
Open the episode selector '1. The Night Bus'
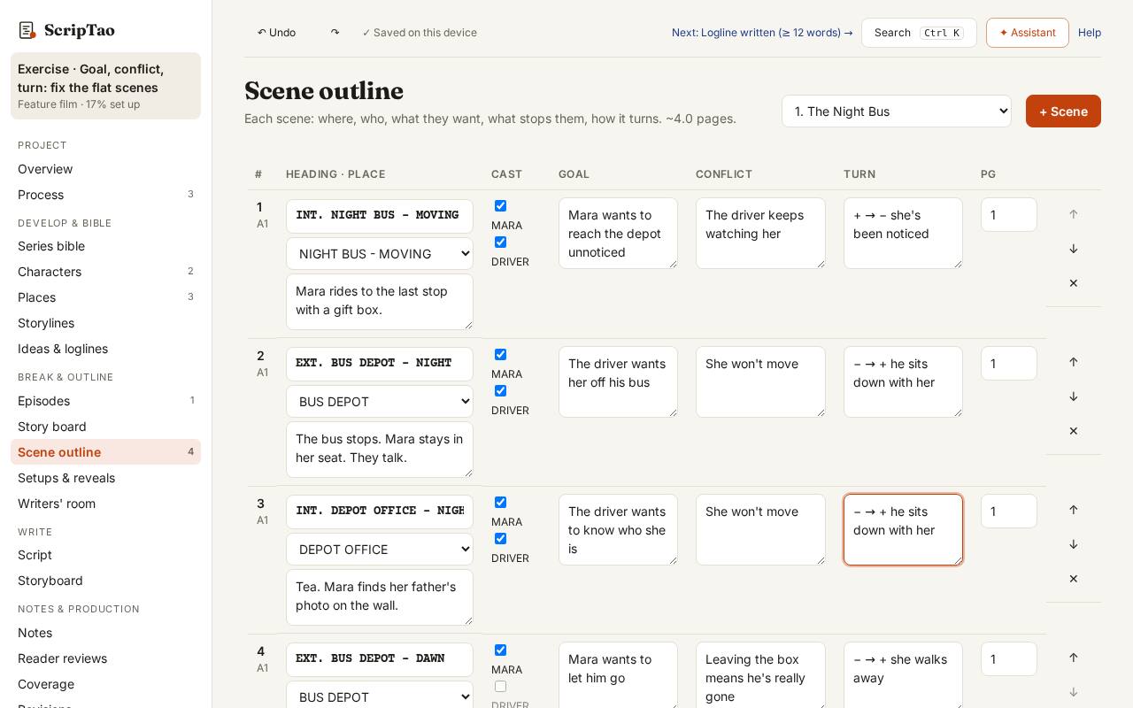pyautogui.click(x=896, y=112)
